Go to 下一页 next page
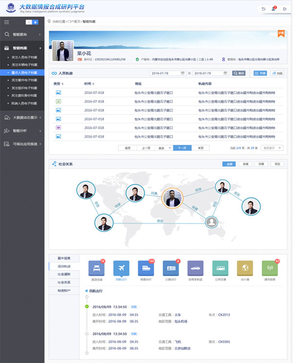Image resolution: width=293 pixels, height=363 pixels. [x=182, y=147]
